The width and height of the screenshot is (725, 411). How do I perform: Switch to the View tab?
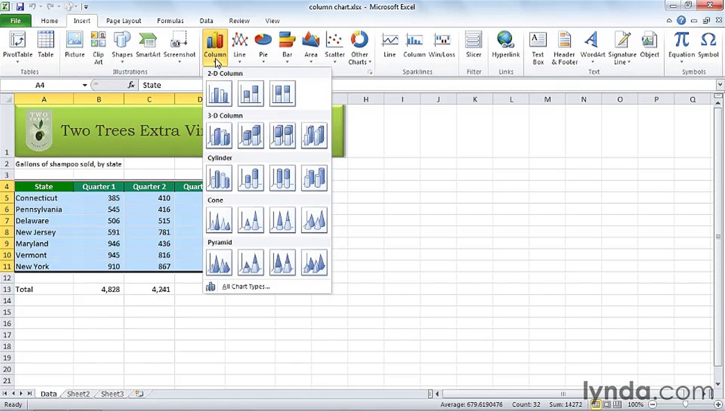click(272, 21)
